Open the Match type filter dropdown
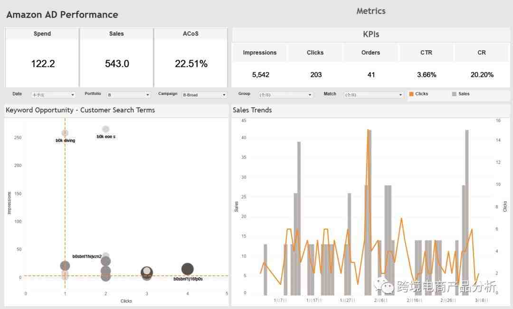Screen dimensions: 513x309 click(373, 95)
